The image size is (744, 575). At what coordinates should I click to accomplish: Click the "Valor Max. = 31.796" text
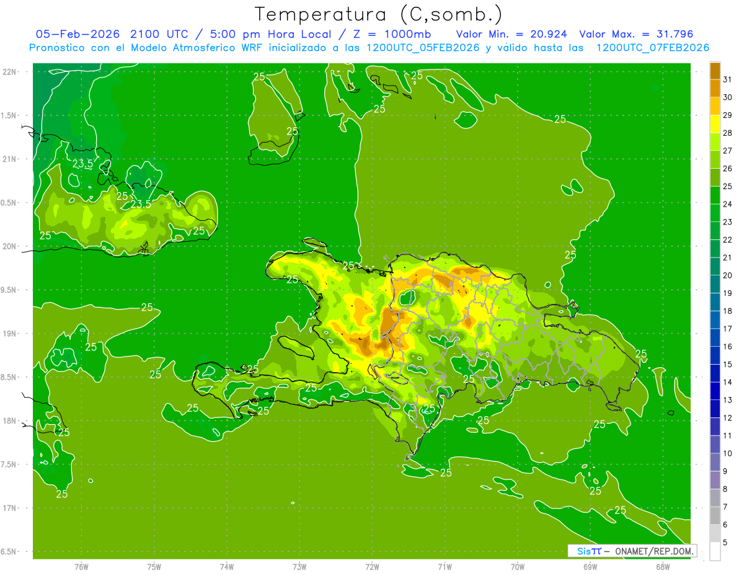coord(636,34)
